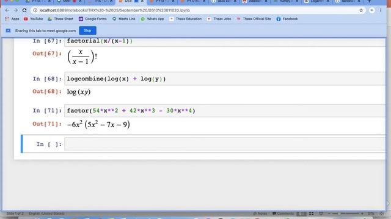The width and height of the screenshot is (391, 219).
Task: Open the Theax Sheet bookmark
Action: coord(60,19)
